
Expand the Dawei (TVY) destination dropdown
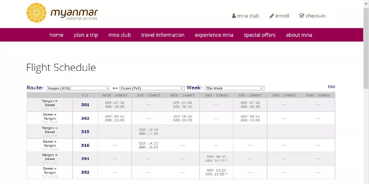pos(152,88)
